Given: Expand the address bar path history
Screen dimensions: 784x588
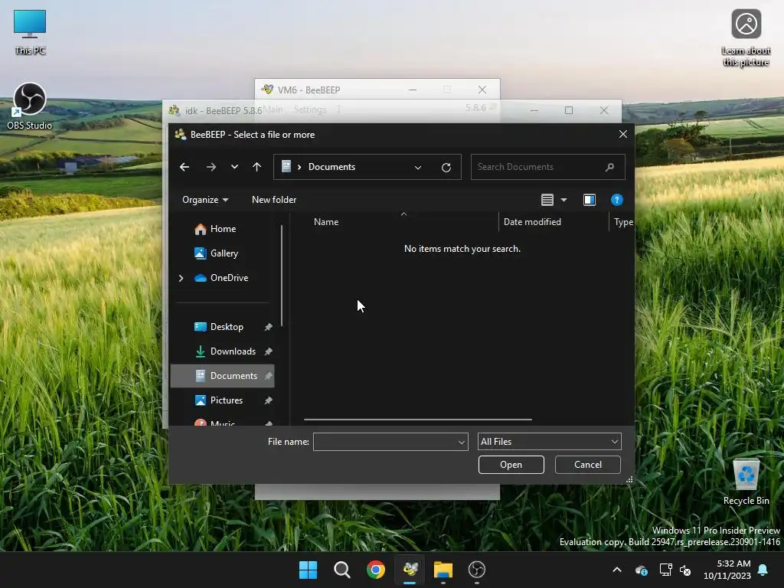Looking at the screenshot, I should [x=418, y=168].
